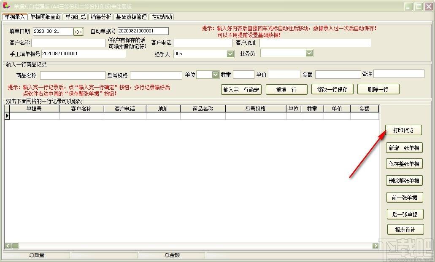The image size is (435, 262).
Task: Click the 单价 grid column header
Action: click(x=337, y=109)
